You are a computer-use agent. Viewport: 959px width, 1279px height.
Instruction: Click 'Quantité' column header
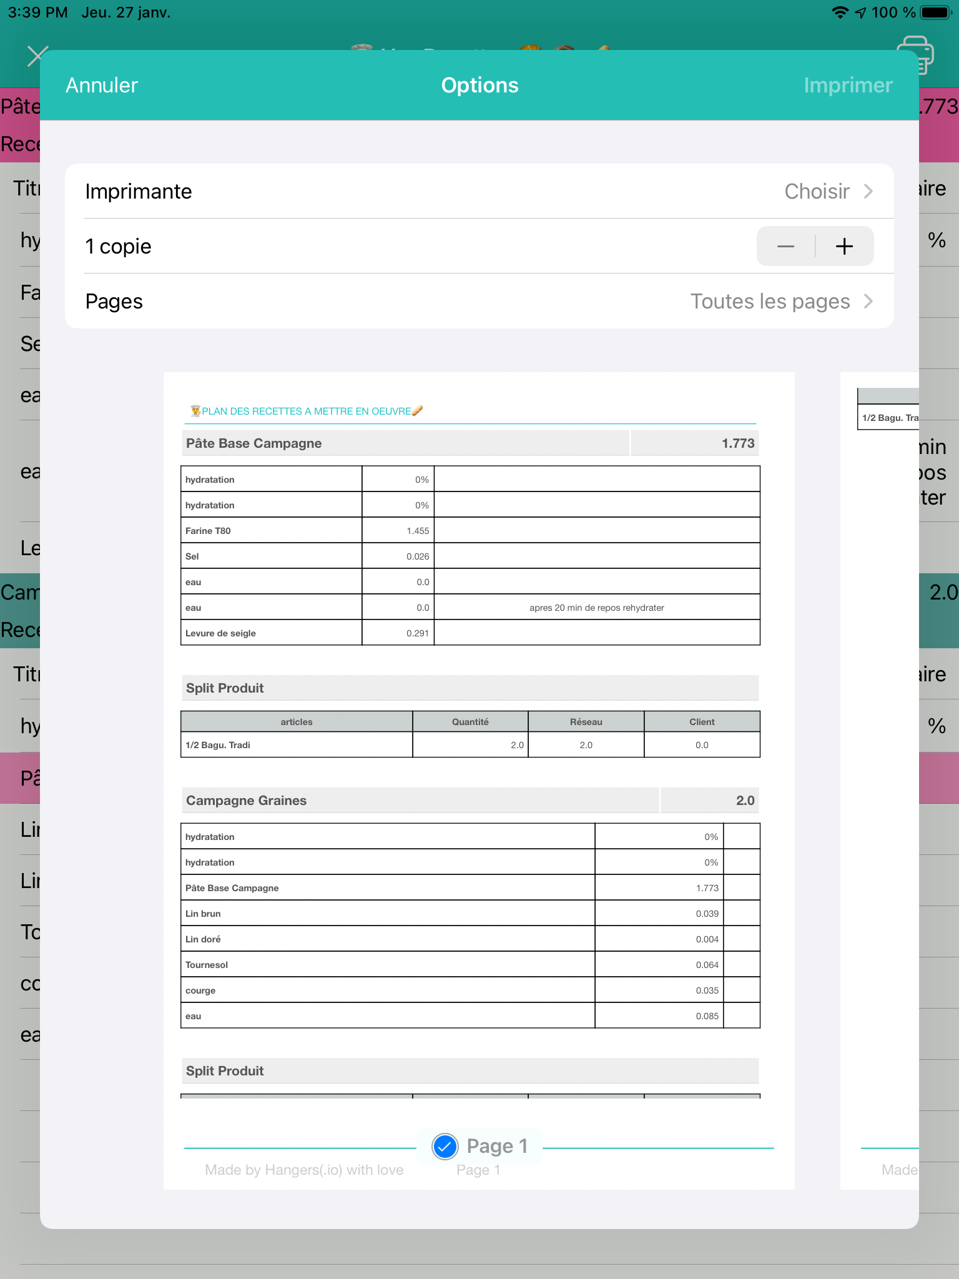[470, 722]
